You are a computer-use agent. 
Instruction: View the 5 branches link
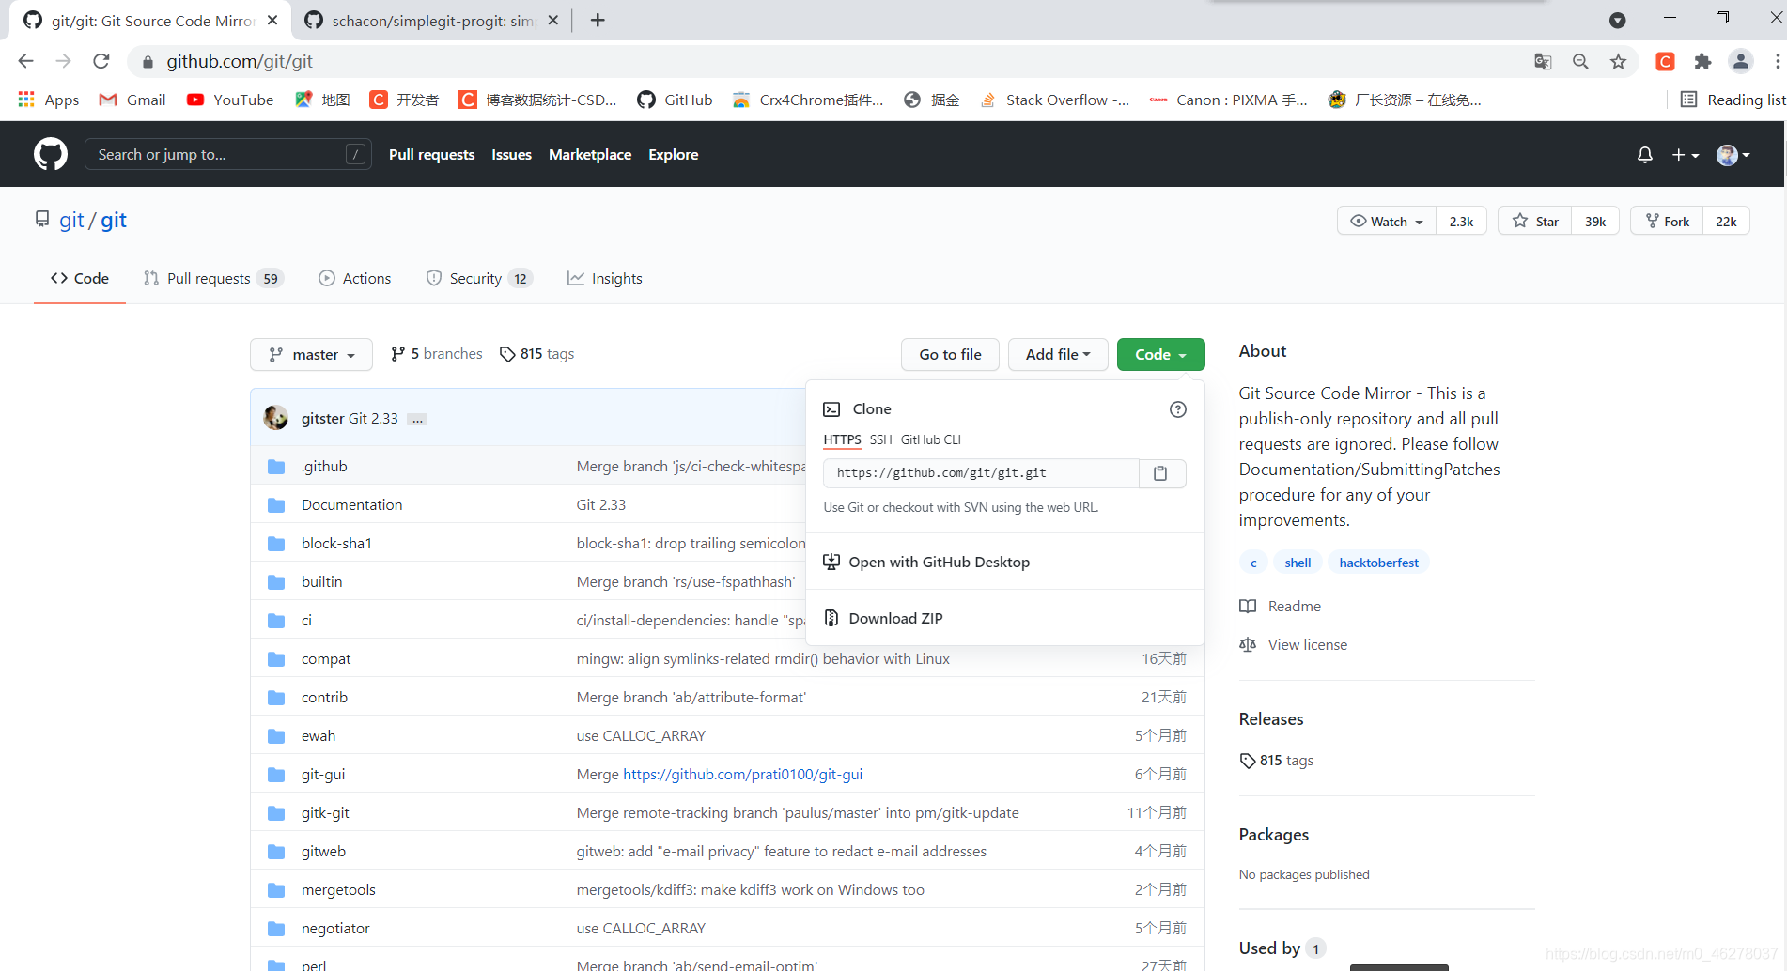point(437,354)
